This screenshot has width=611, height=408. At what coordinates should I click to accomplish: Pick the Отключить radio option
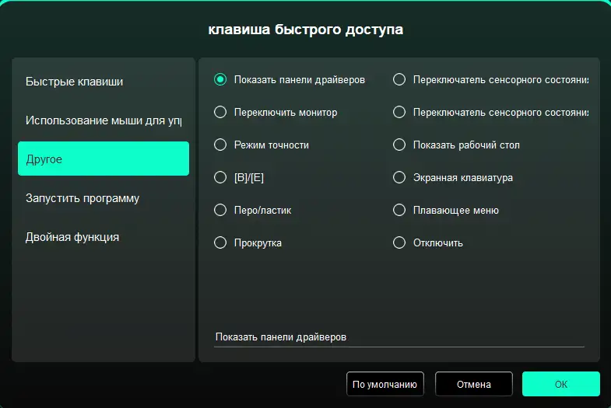399,242
